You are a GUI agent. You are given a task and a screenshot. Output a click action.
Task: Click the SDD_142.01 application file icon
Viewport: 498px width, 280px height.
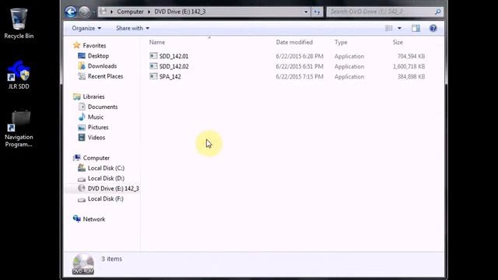153,56
